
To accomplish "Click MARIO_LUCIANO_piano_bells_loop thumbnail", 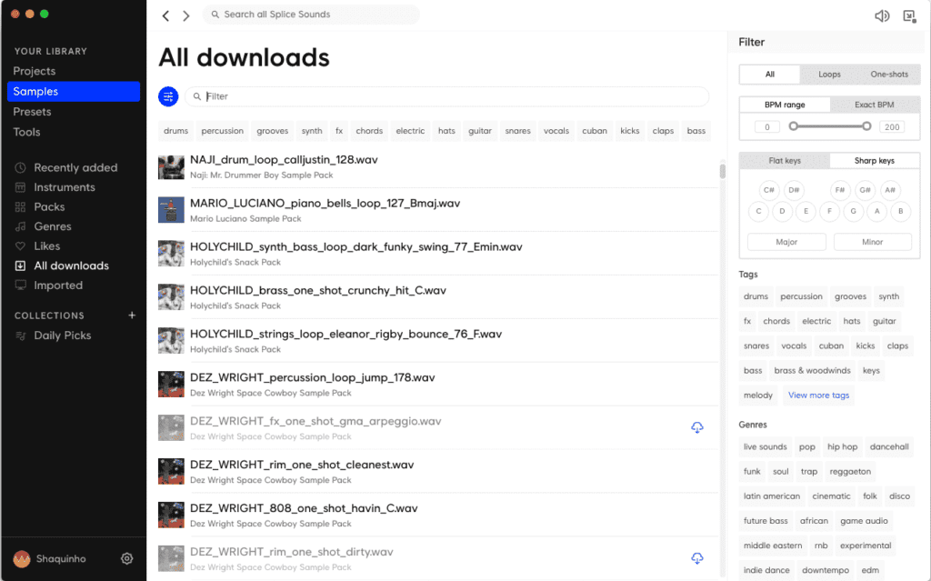I will pos(171,210).
